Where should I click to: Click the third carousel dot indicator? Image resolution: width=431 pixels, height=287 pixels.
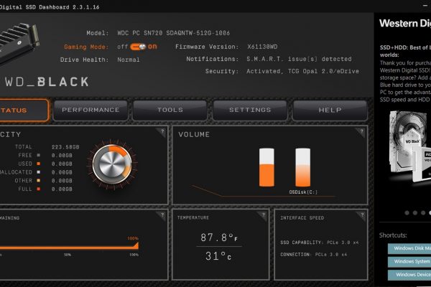click(x=423, y=213)
